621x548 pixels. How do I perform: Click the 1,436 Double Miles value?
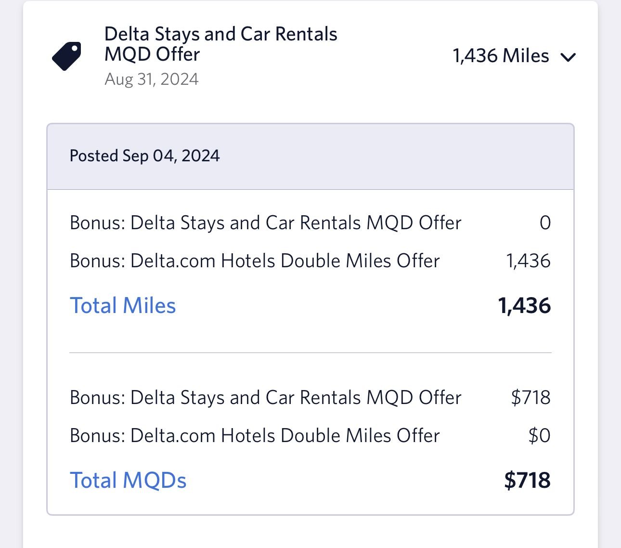click(528, 261)
